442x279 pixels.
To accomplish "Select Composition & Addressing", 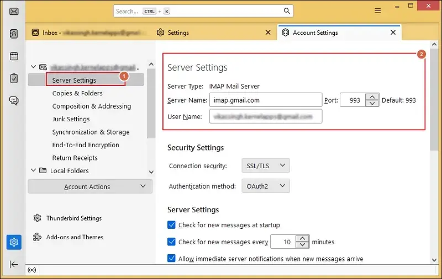I will (x=92, y=106).
